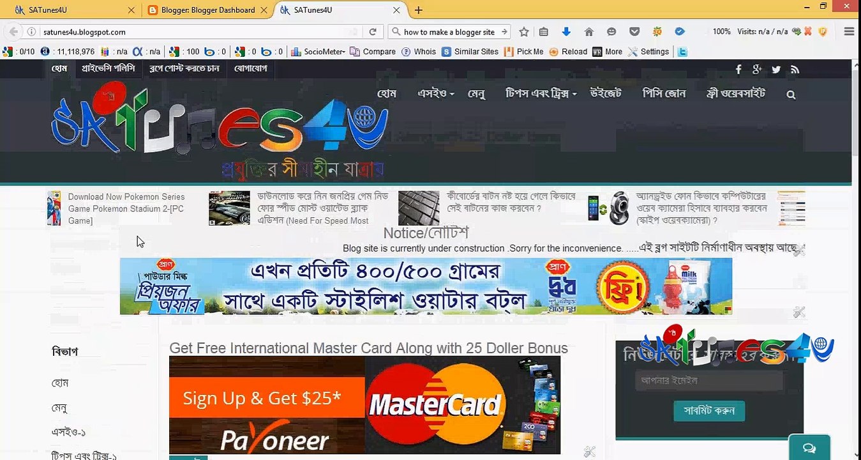The height and width of the screenshot is (460, 861).
Task: Open Settings in the SEO toolbar
Action: [x=648, y=52]
